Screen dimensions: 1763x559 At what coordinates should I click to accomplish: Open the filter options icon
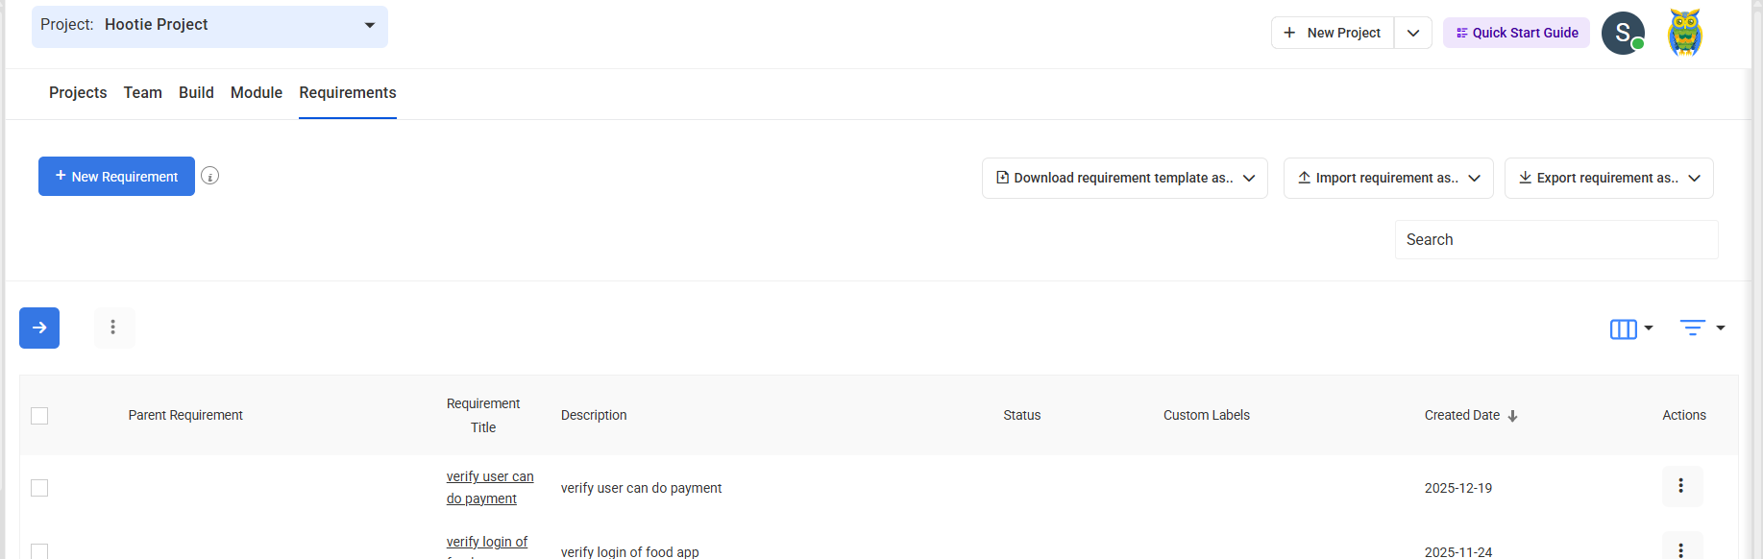[x=1701, y=328]
